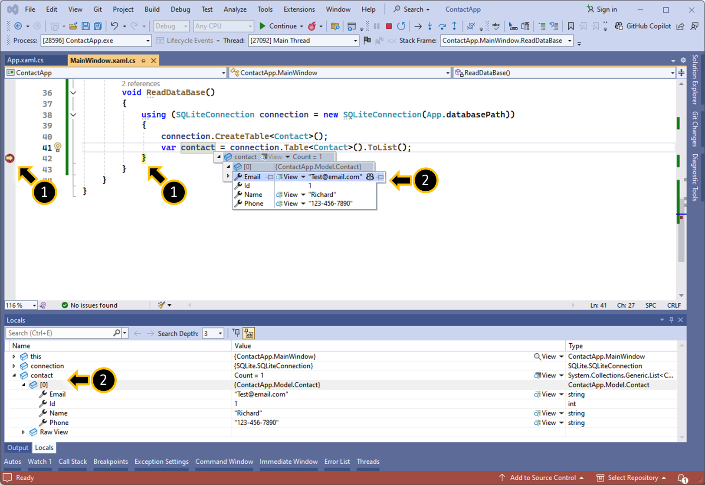Click Sign in
Screen dimensions: 705x485
tap(601, 9)
